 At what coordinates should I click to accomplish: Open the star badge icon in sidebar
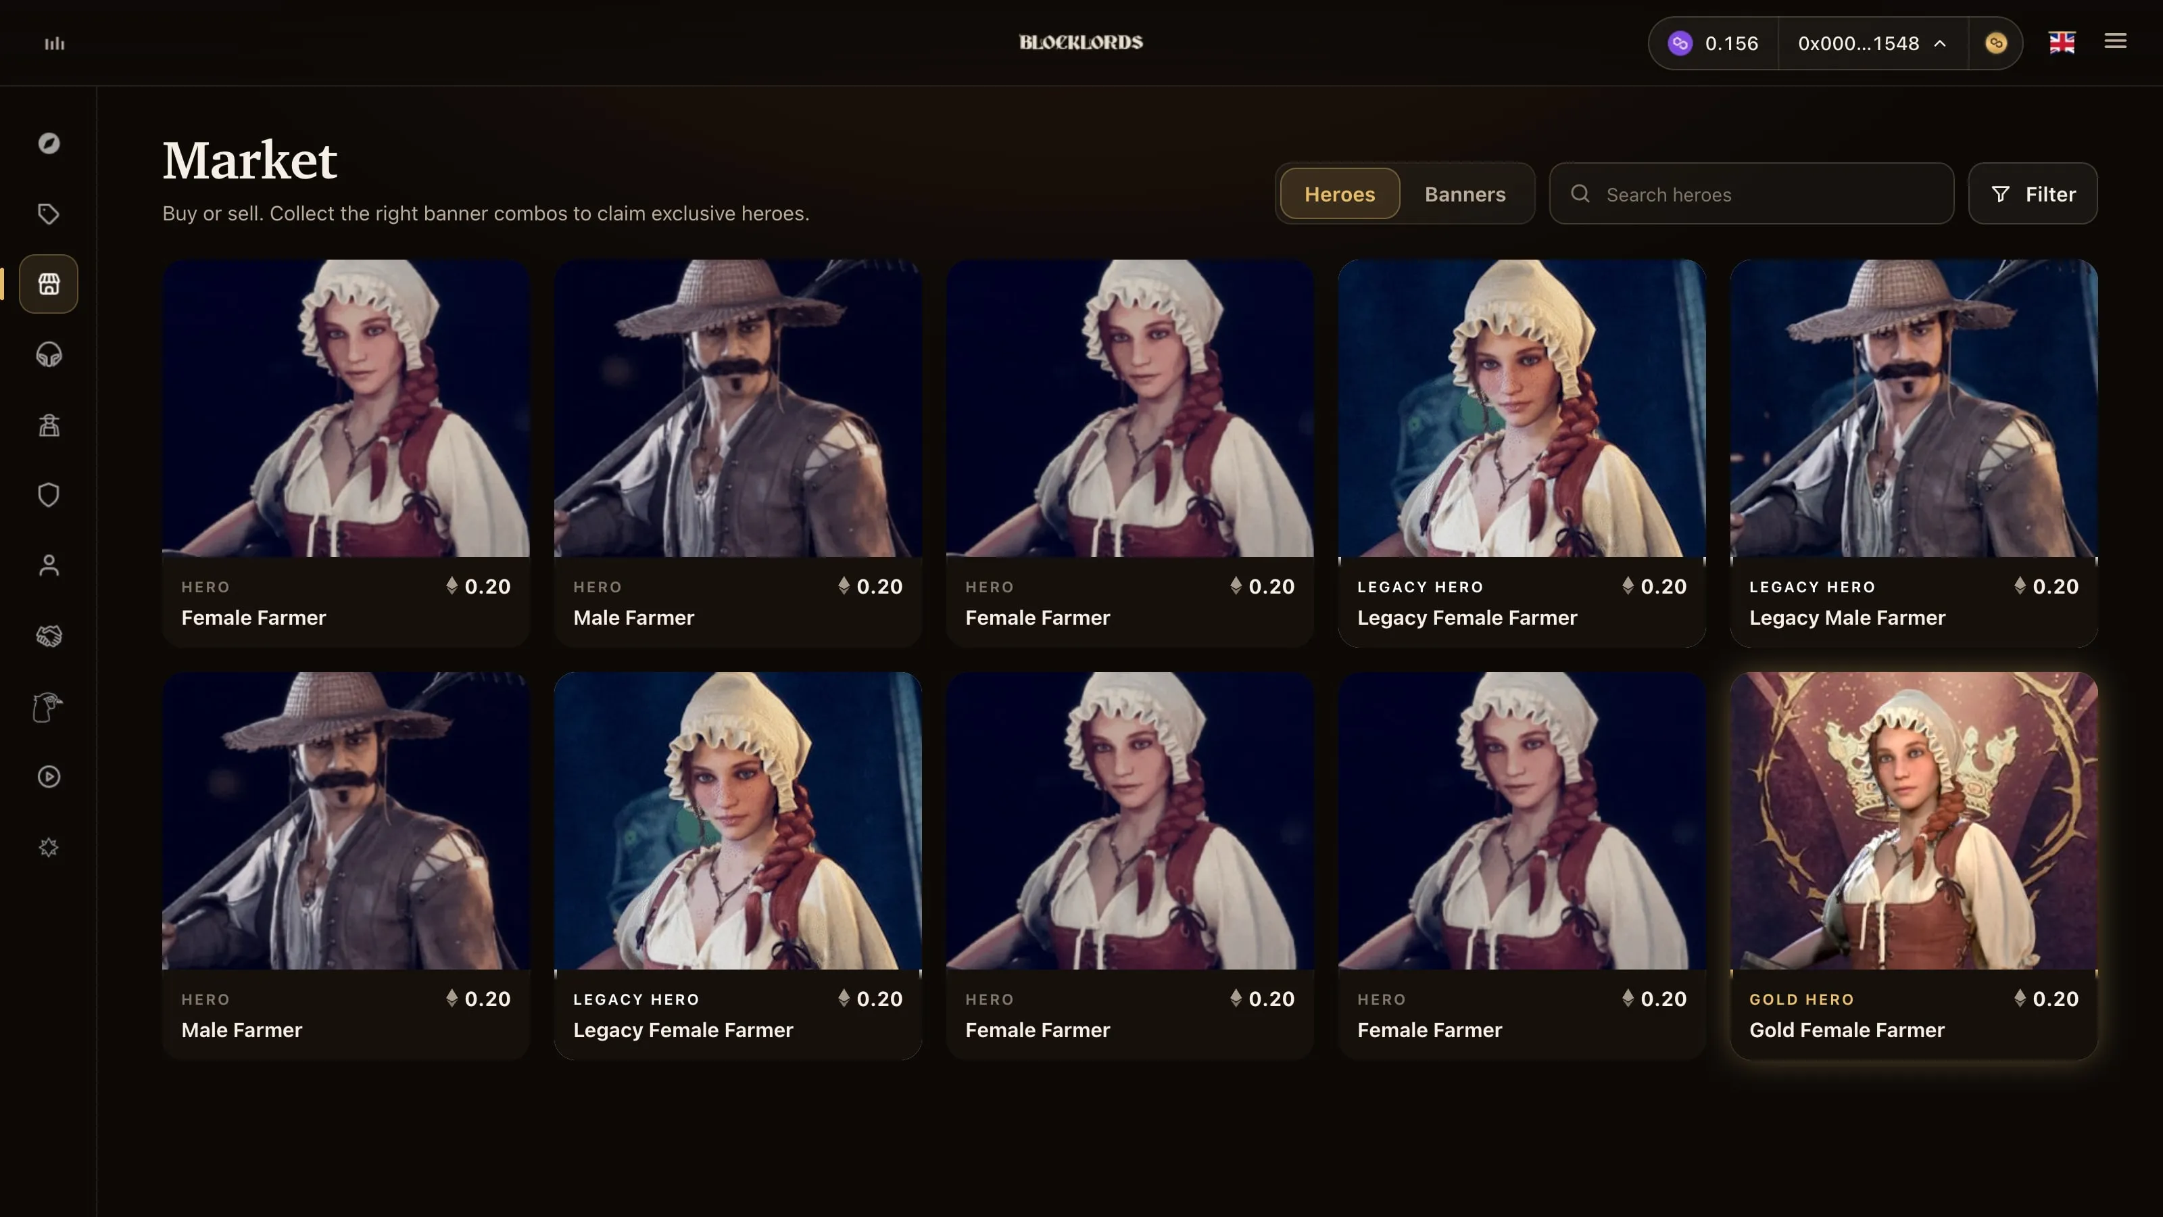pyautogui.click(x=49, y=847)
